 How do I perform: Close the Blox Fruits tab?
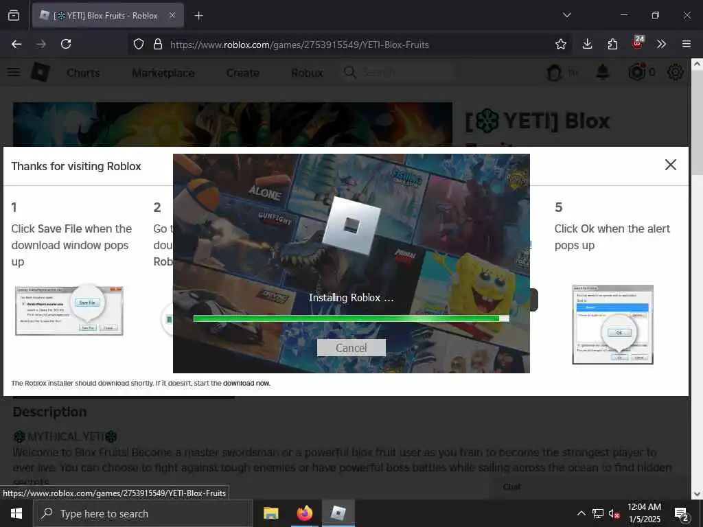coord(172,15)
